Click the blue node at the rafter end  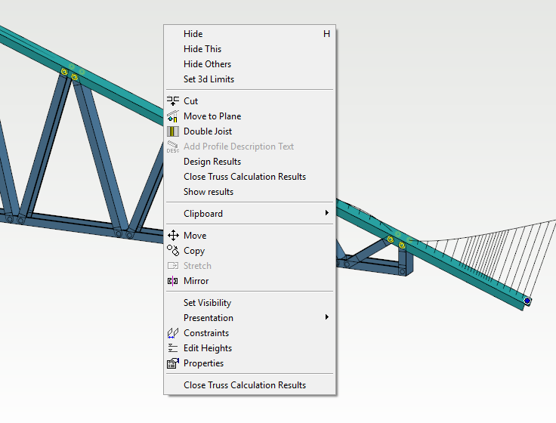coord(527,301)
